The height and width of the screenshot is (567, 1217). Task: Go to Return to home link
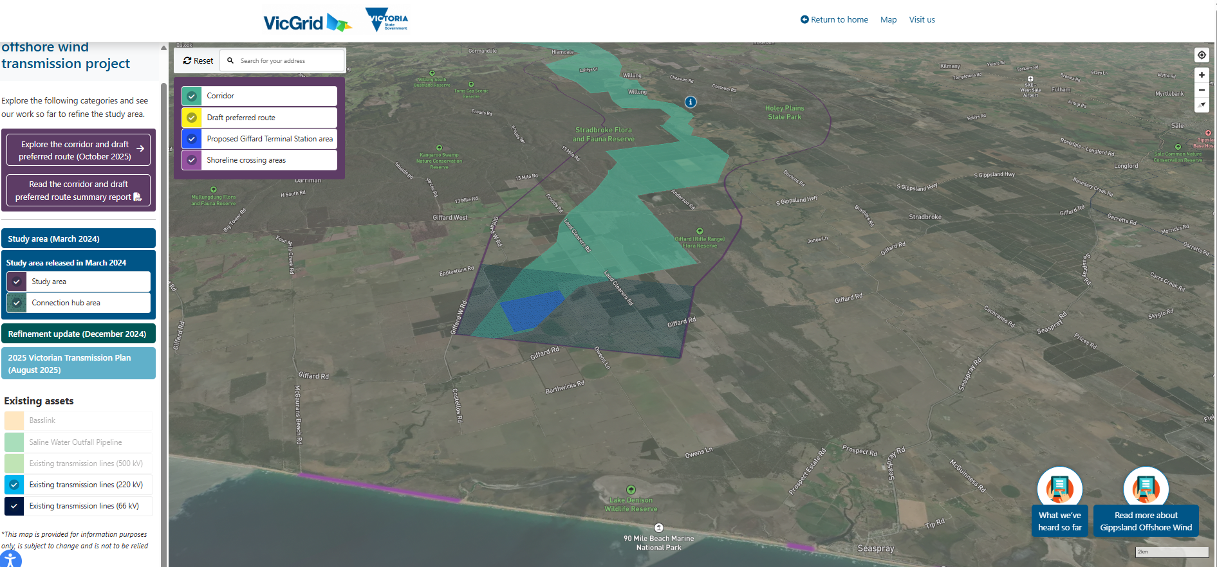pos(834,20)
